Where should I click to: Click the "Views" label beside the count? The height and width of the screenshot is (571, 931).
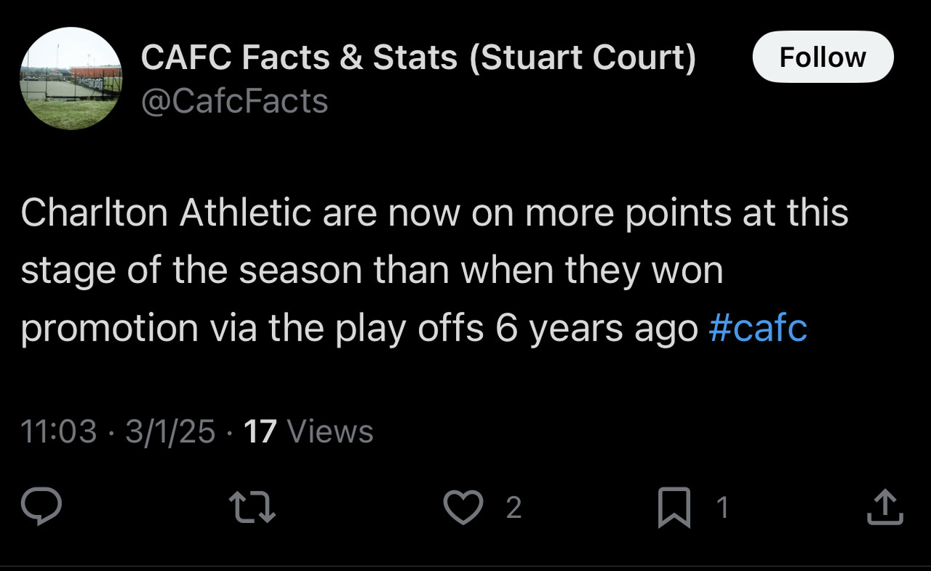click(x=330, y=431)
